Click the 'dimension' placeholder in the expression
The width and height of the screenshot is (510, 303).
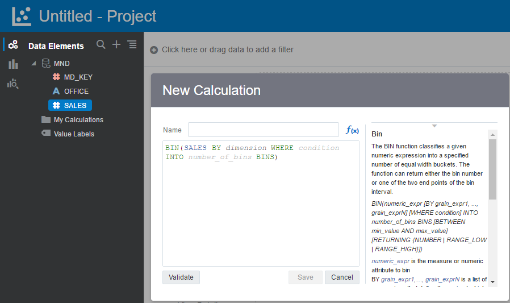pyautogui.click(x=246, y=148)
